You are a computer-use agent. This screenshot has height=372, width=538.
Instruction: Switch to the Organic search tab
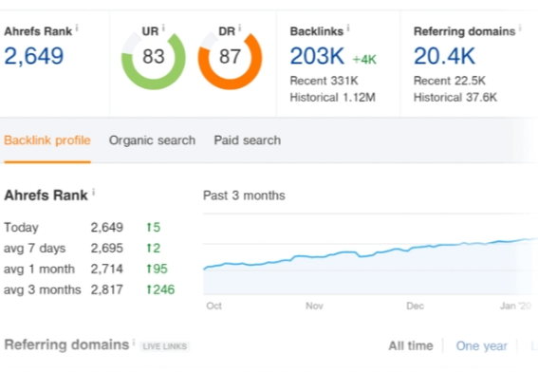click(x=152, y=140)
